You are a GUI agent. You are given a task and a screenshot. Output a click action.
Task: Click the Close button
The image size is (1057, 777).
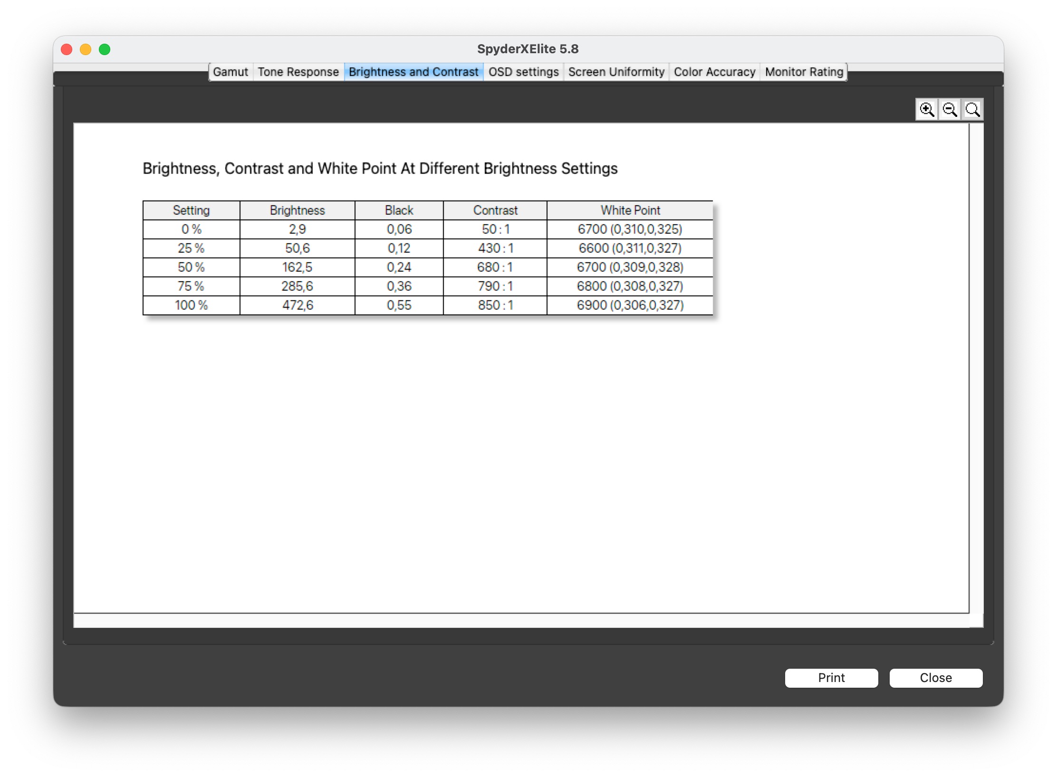click(934, 677)
